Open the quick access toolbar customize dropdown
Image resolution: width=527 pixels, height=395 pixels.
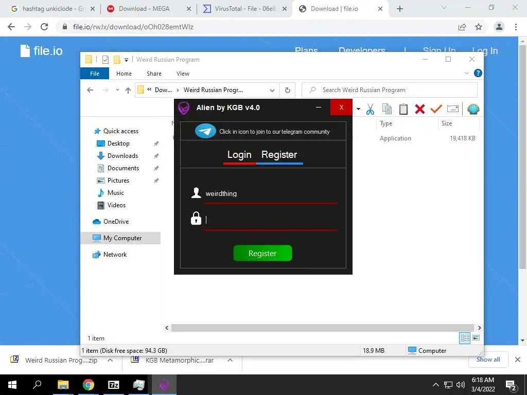point(127,60)
